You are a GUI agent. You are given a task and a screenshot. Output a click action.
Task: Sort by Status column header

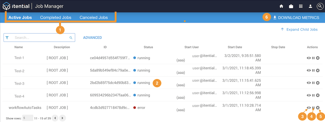pos(148,47)
